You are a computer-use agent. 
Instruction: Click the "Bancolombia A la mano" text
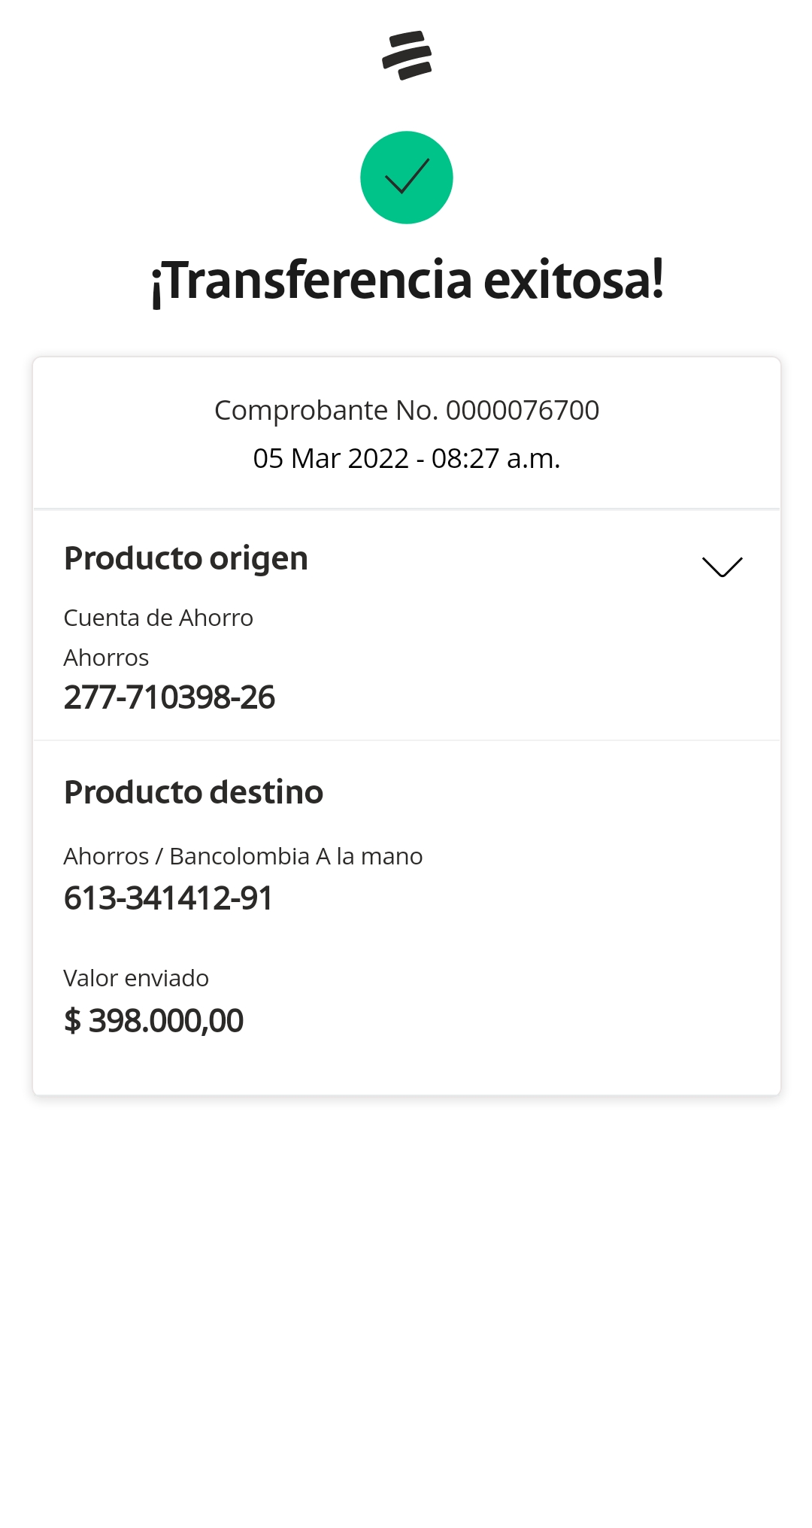pos(296,856)
